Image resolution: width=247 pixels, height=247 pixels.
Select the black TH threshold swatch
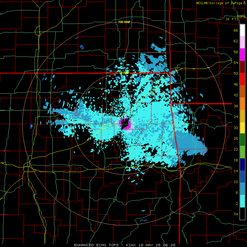[242, 214]
